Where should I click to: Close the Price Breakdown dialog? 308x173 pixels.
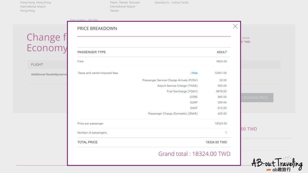[235, 26]
